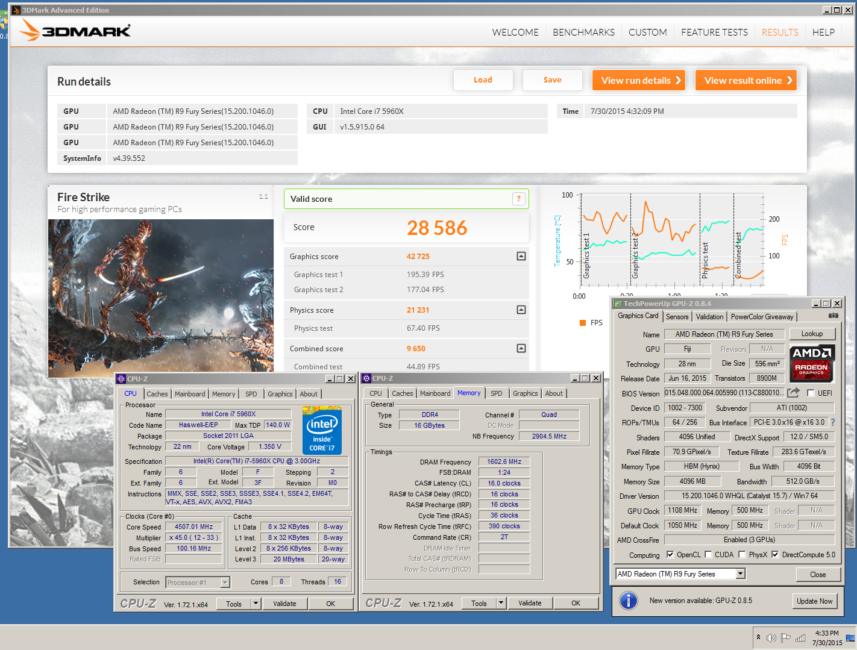The height and width of the screenshot is (650, 857).
Task: Open the GPU selection dropdown in GPU-Z
Action: (x=741, y=574)
